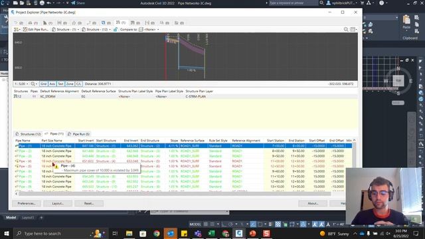
Task: Switch to the Layout1 tab in Civil 3D
Action: tap(28, 217)
